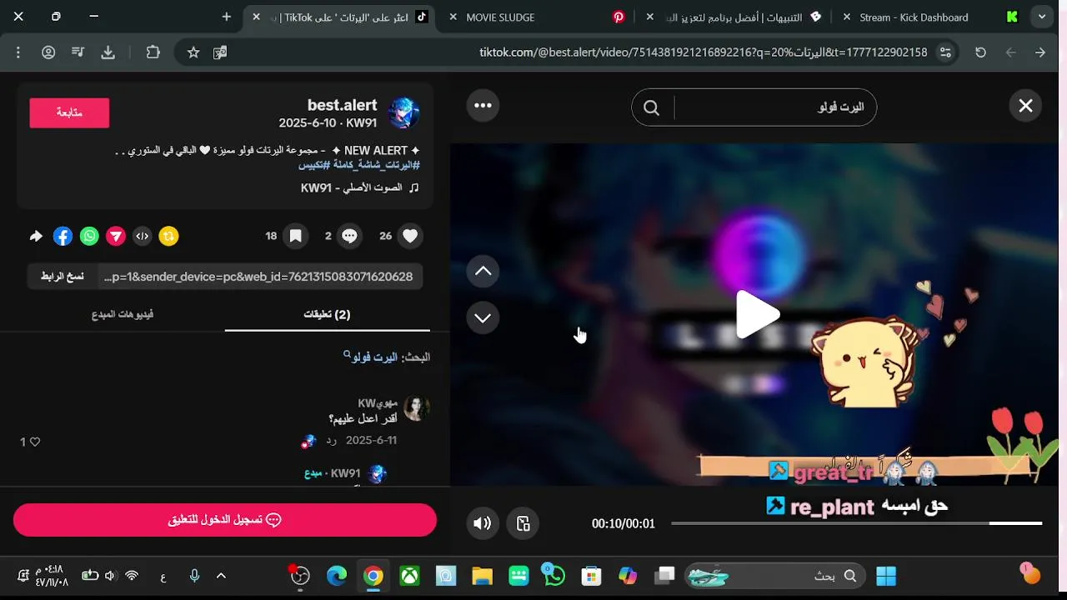Click the taskbar search box بحث
Viewport: 1067px width, 600px height.
coord(775,576)
